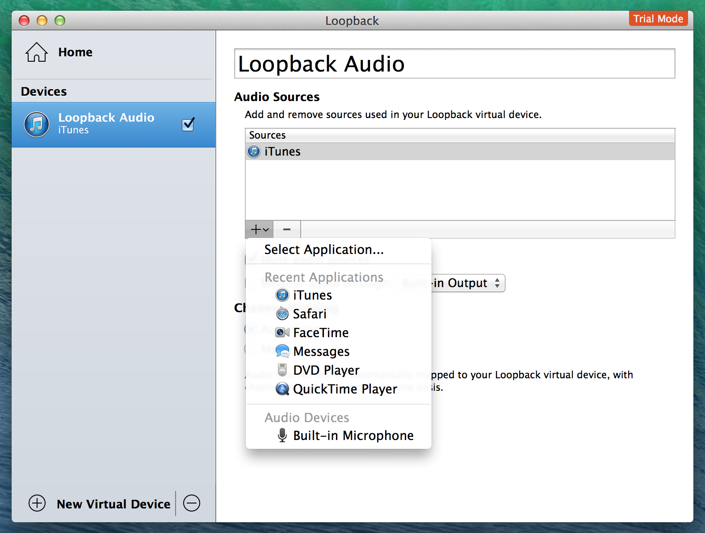Click the QuickTime Player icon in menu
The width and height of the screenshot is (705, 533).
click(282, 389)
